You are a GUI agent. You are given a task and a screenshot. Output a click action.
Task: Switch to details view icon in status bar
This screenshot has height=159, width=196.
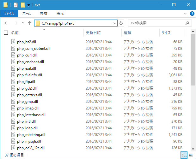click(184, 155)
